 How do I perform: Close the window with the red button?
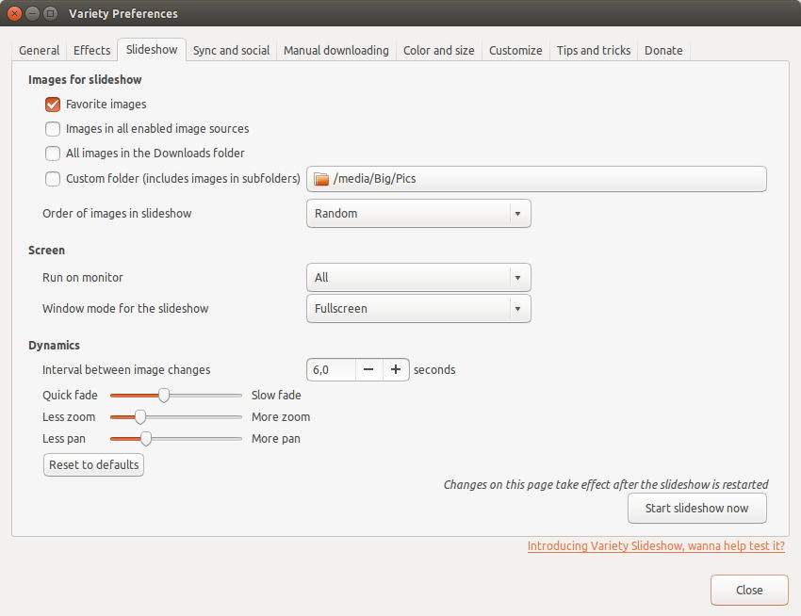click(x=14, y=13)
